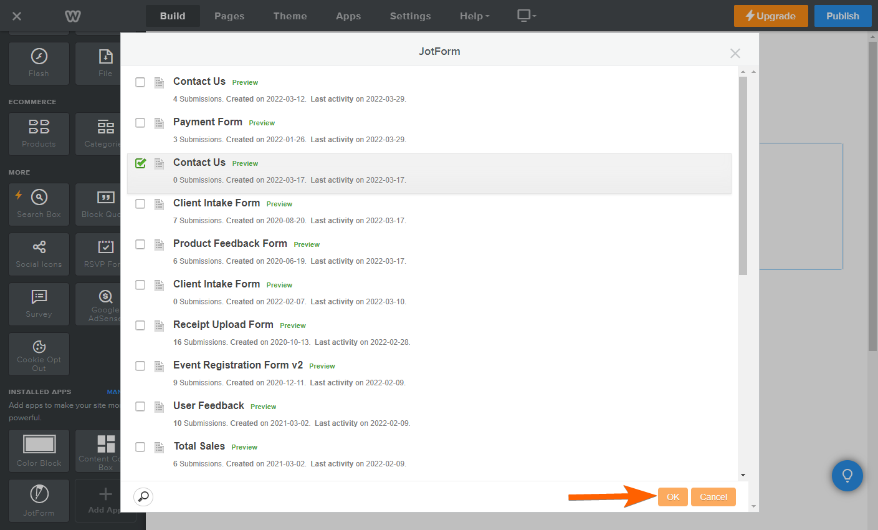This screenshot has height=530, width=878.
Task: Click the form icon beside Receipt Upload Form
Action: pos(160,325)
